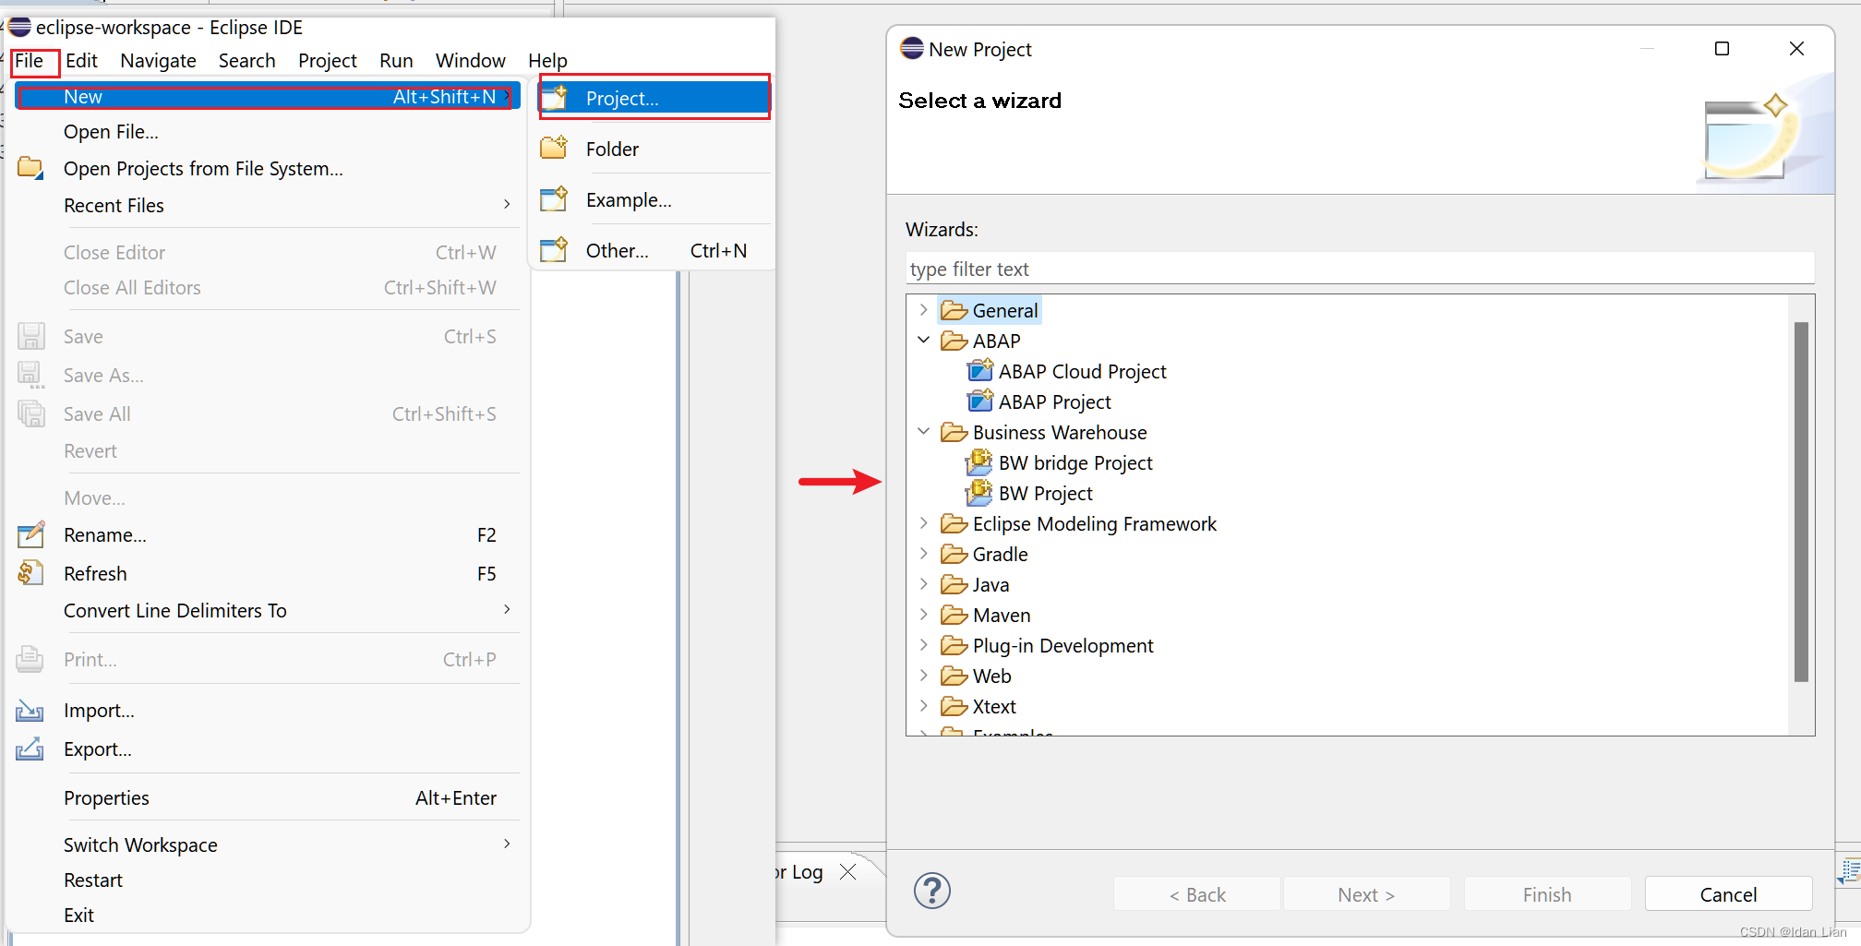Click the Finish button

pyautogui.click(x=1547, y=893)
